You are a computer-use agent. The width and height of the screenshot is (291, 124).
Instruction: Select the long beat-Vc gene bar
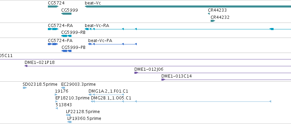pyautogui.click(x=188, y=6)
